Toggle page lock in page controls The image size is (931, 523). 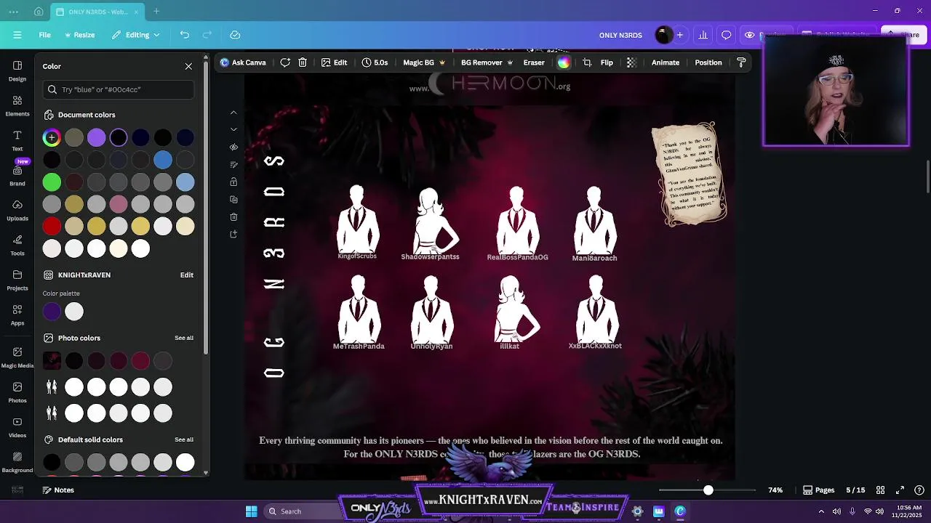233,182
